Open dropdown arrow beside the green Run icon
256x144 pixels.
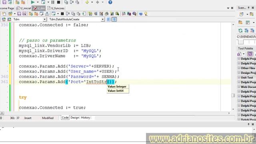(x=38, y=2)
